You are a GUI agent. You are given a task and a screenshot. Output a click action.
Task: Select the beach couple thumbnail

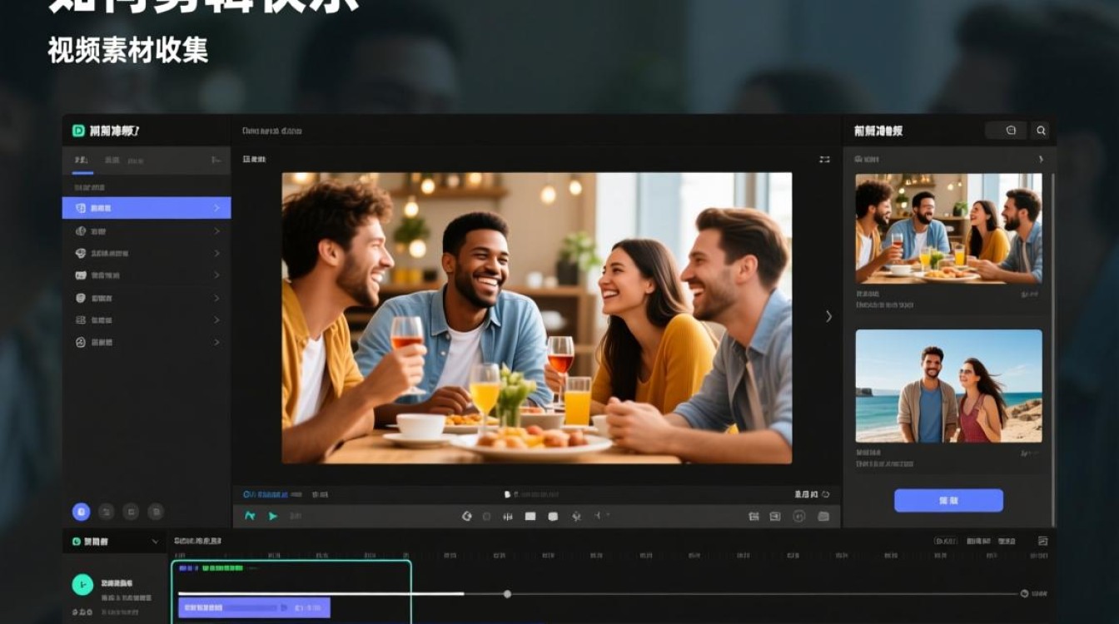coord(948,386)
